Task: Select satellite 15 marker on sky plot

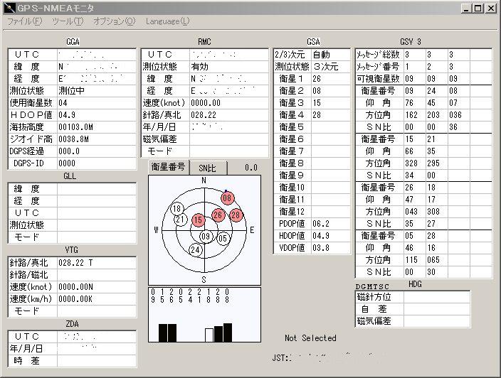Action: [x=198, y=220]
